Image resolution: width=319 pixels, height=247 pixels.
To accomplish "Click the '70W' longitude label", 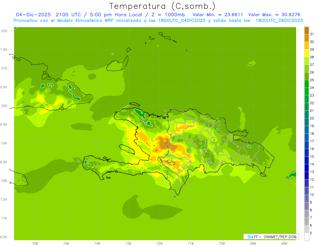I will click(x=222, y=244).
